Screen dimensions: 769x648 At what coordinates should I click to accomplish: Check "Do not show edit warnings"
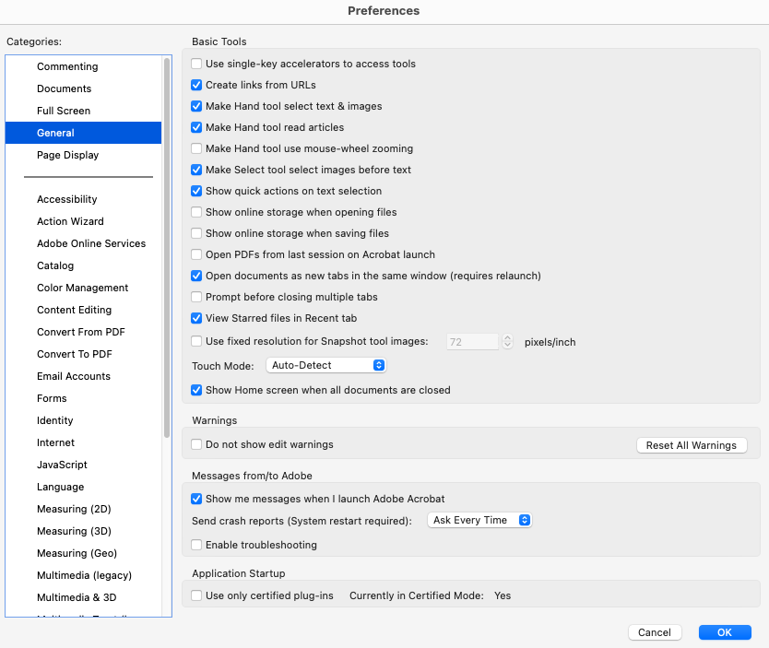(196, 443)
